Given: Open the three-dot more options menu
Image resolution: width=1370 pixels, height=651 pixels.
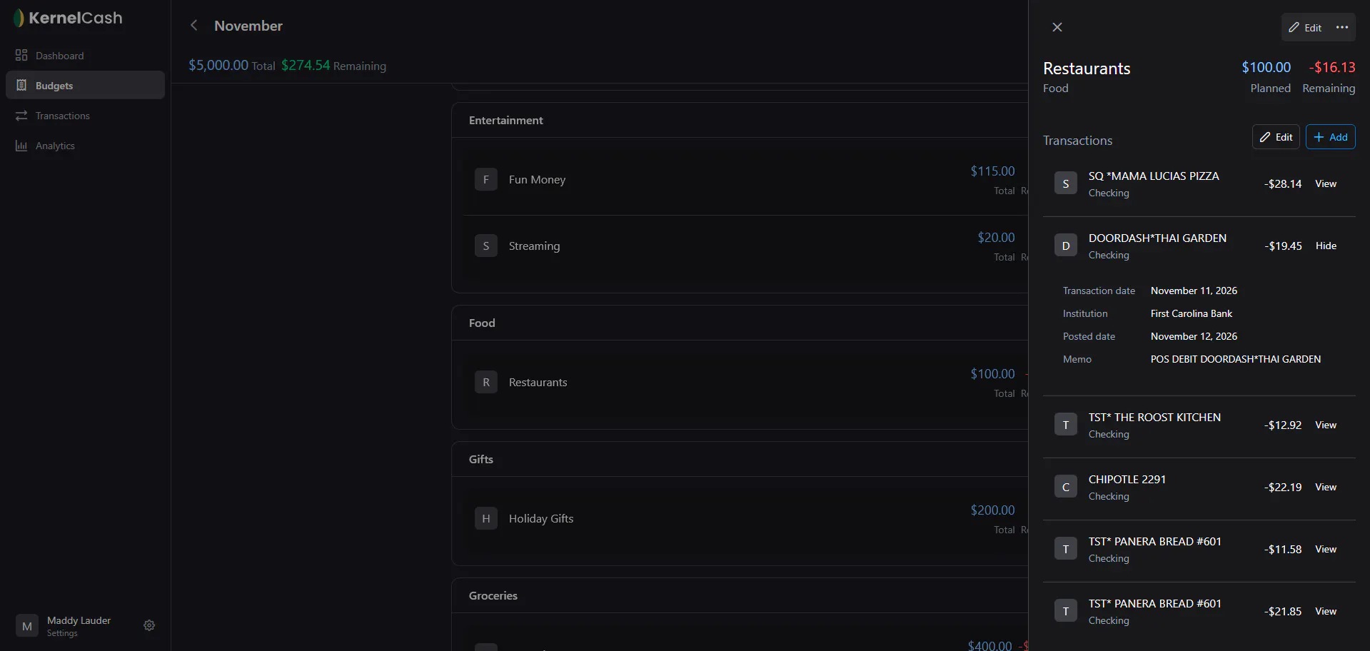Looking at the screenshot, I should tap(1342, 27).
